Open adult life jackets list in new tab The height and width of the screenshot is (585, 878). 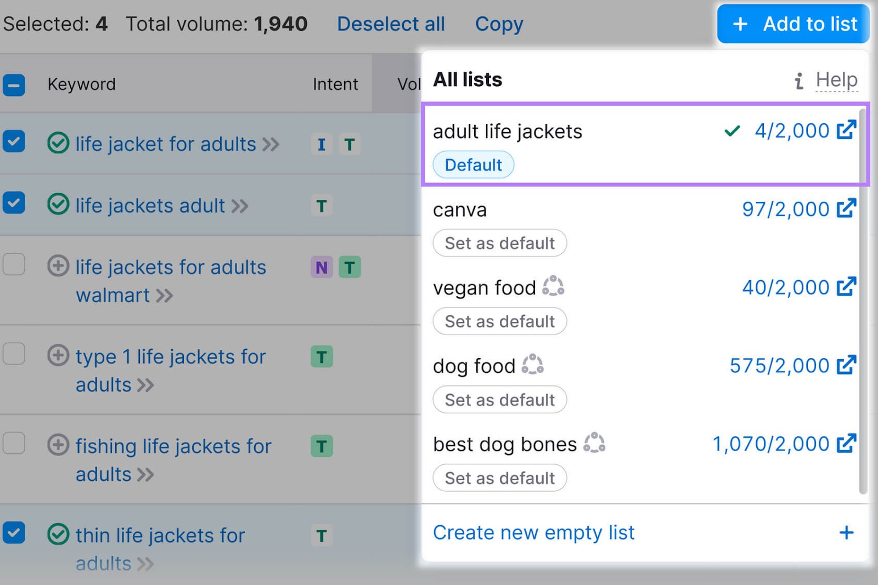(x=846, y=130)
